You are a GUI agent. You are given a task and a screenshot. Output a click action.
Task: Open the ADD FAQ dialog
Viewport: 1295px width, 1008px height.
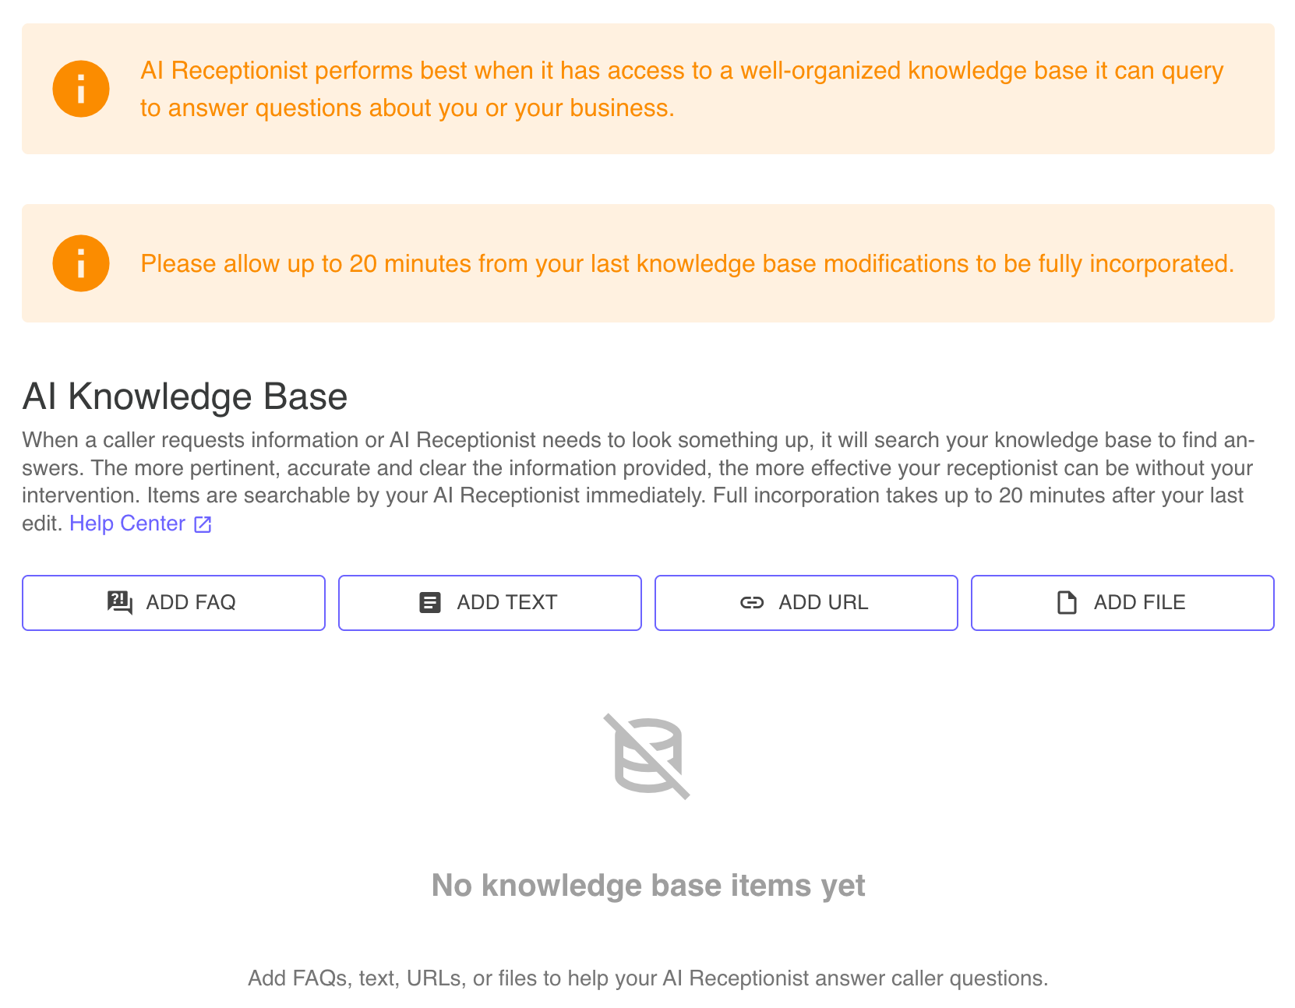click(173, 602)
